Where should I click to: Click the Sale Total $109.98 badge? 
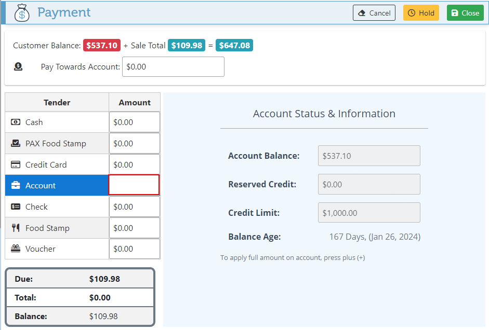pos(187,46)
